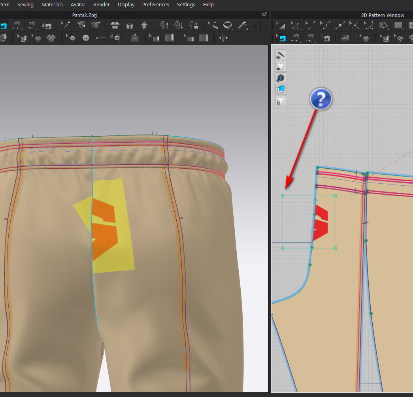Select the Buttonhole tool icon
Image resolution: width=413 pixels, height=397 pixels.
100,38
